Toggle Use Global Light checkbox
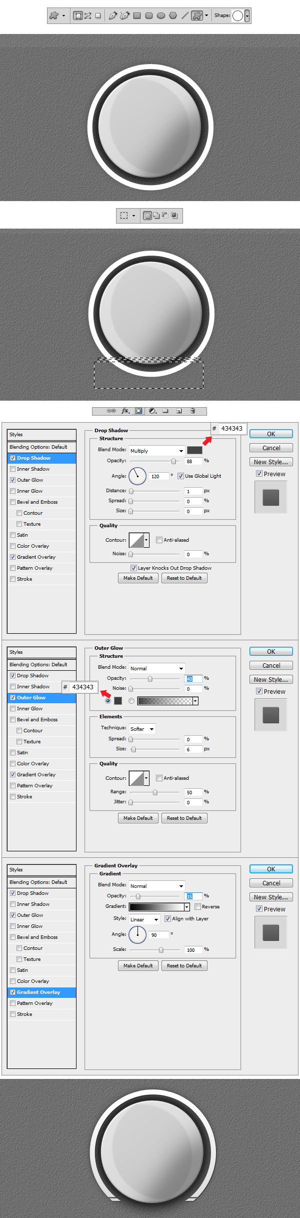 pos(180,476)
